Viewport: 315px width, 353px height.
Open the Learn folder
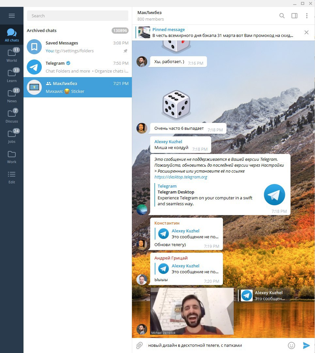coord(12,76)
